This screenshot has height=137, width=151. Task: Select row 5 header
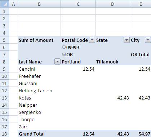[4, 40]
